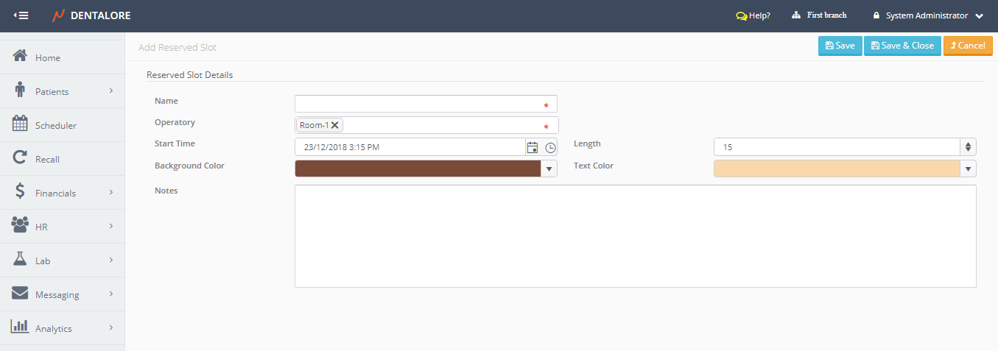Go to the Recall page
The image size is (998, 351).
47,159
